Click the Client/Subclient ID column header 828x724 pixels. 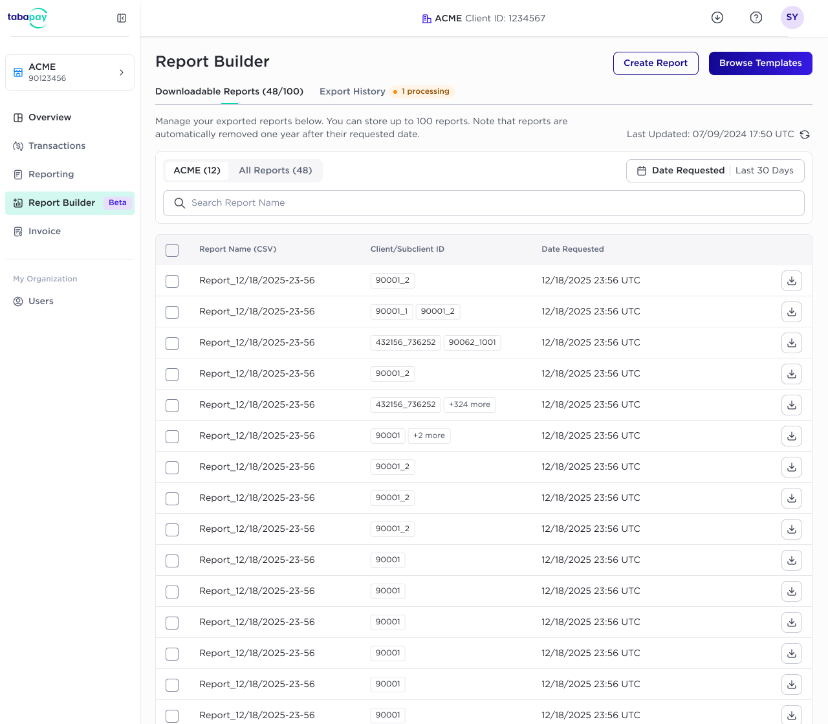pos(408,249)
